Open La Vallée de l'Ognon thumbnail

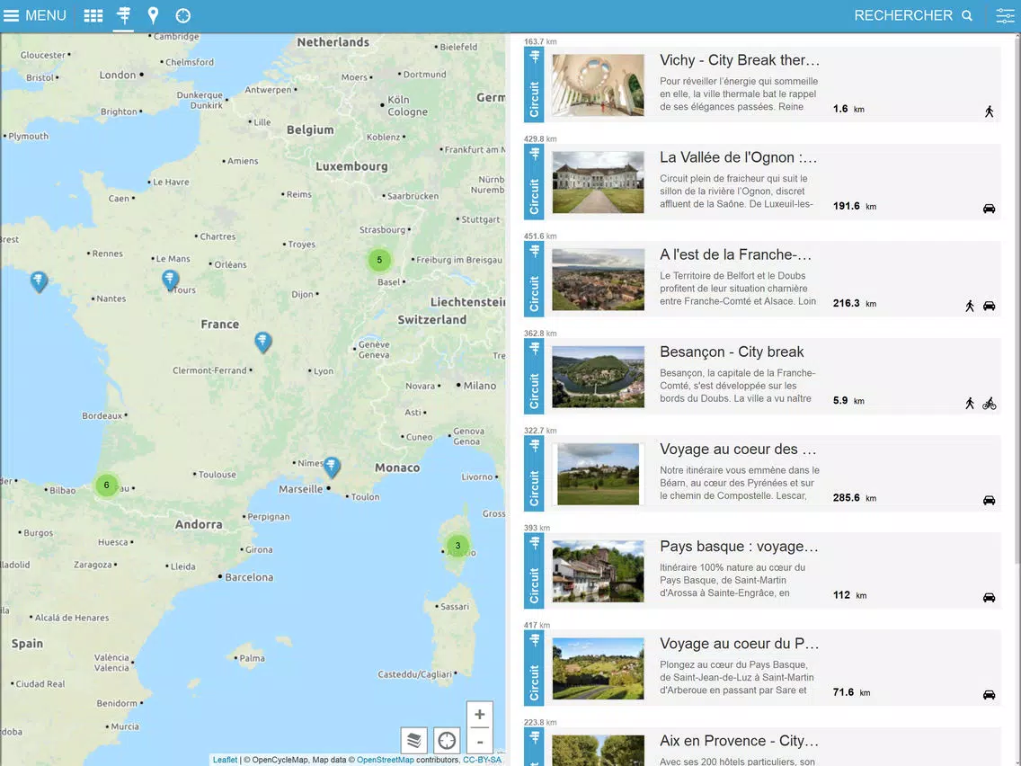tap(598, 182)
